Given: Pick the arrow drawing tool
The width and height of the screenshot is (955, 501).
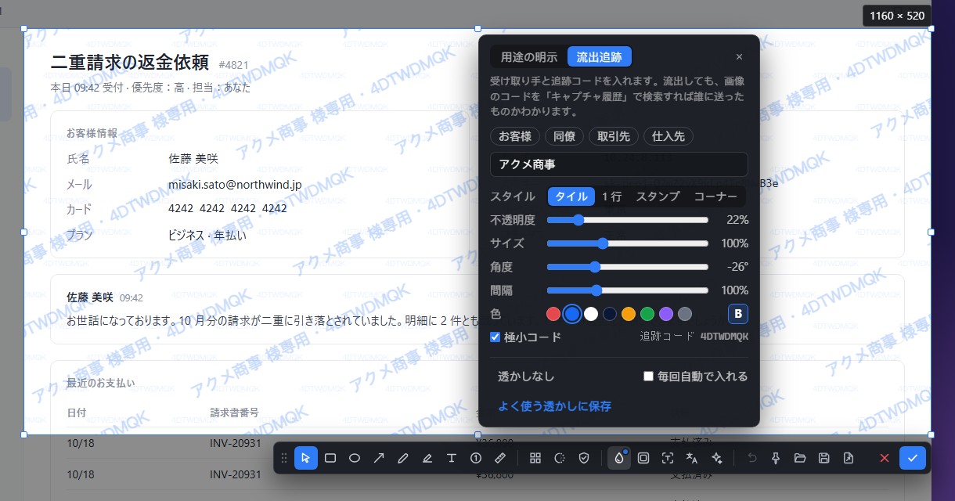Looking at the screenshot, I should point(379,458).
